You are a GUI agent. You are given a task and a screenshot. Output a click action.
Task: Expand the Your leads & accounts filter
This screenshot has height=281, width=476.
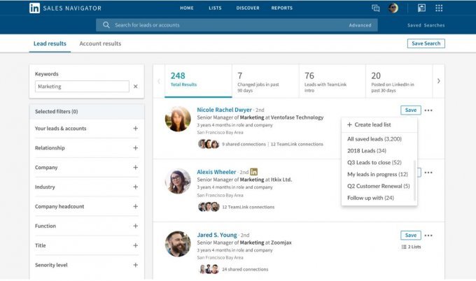(135, 129)
